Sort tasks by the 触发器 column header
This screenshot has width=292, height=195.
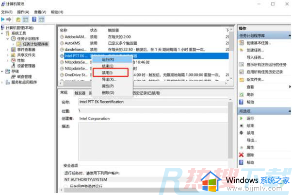(113, 30)
